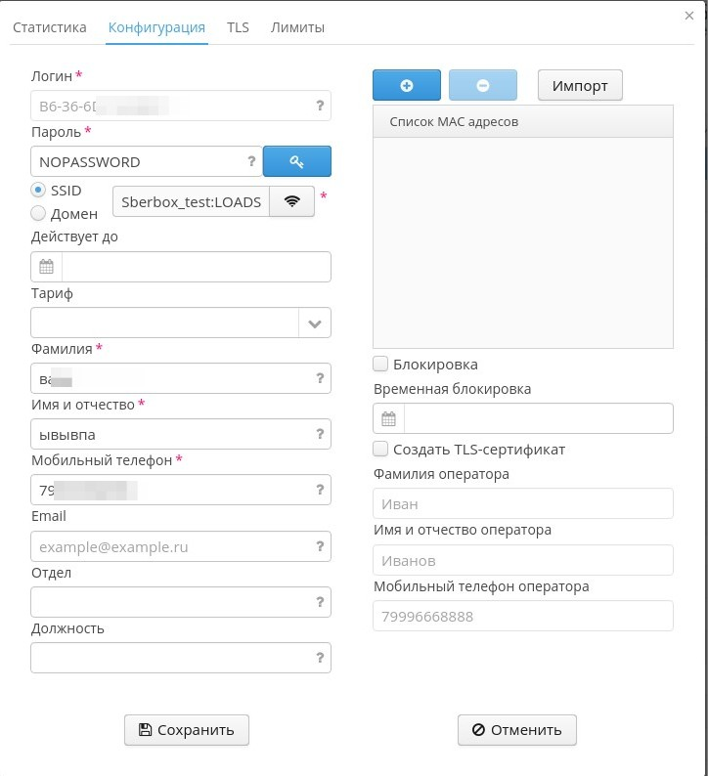Viewport: 708px width, 776px height.
Task: Select the SSID radio button
Action: tap(38, 190)
